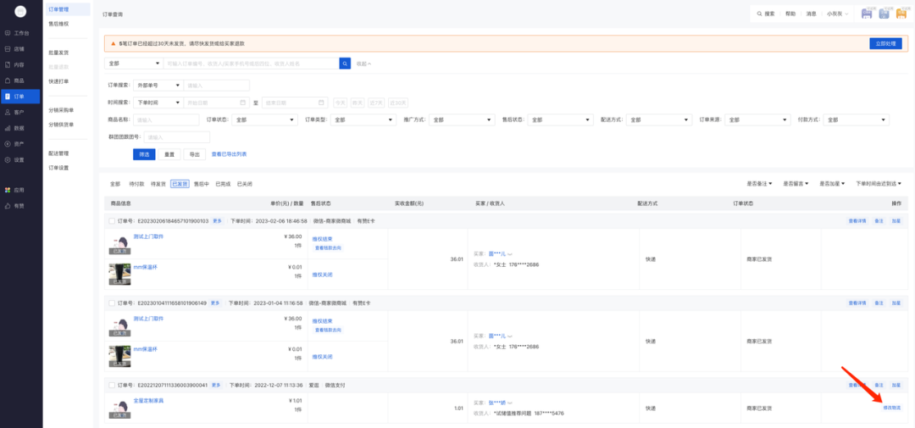
Task: Open the 付款方式 dropdown
Action: (x=856, y=120)
